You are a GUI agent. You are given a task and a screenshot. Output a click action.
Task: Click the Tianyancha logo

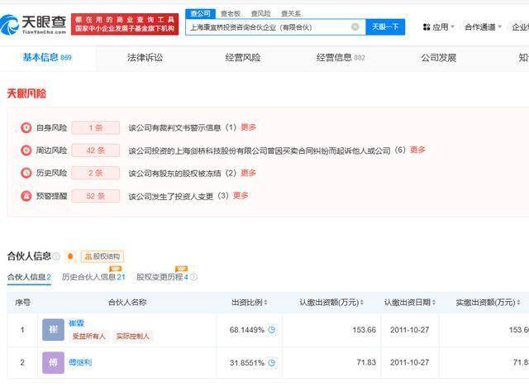(33, 24)
